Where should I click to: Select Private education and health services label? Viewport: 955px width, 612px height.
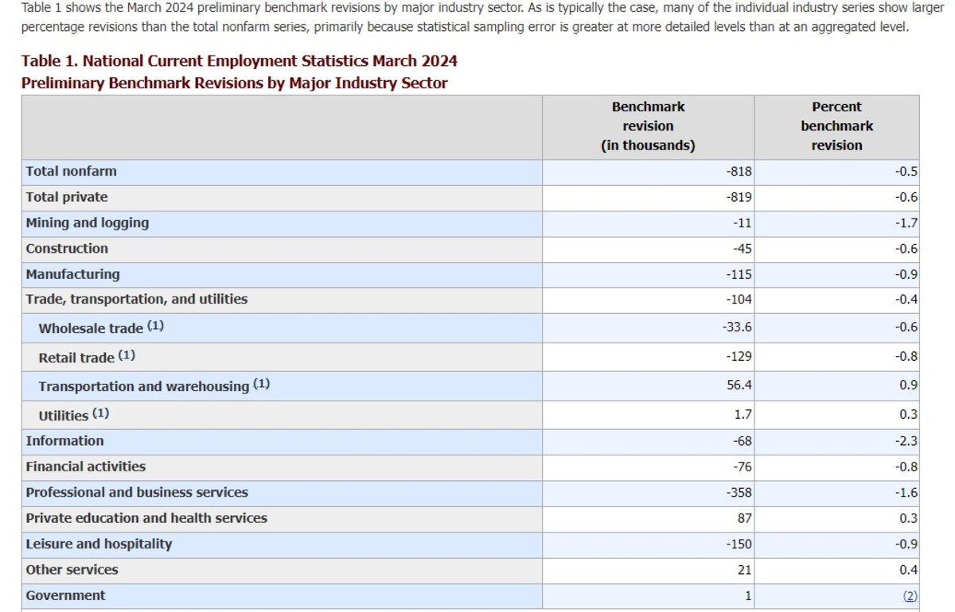pos(146,518)
